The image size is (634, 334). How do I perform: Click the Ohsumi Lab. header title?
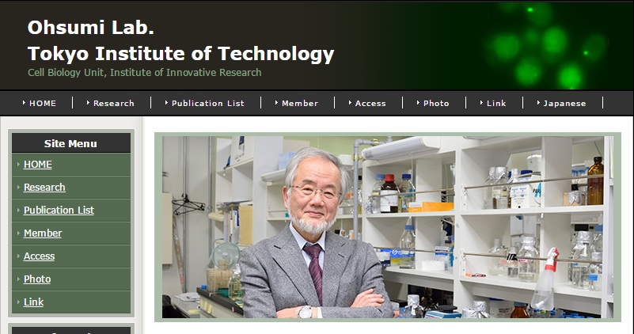coord(90,28)
